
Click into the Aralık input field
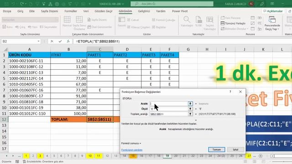point(169,103)
